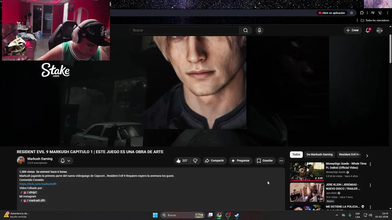The width and height of the screenshot is (392, 220).
Task: Activate voice search microphone icon
Action: [x=259, y=30]
